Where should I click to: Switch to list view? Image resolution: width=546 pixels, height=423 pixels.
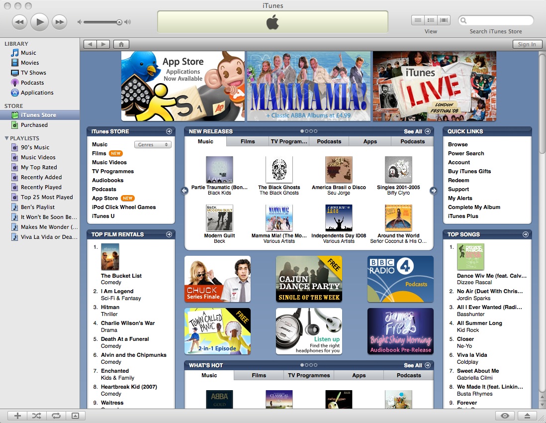pyautogui.click(x=418, y=20)
